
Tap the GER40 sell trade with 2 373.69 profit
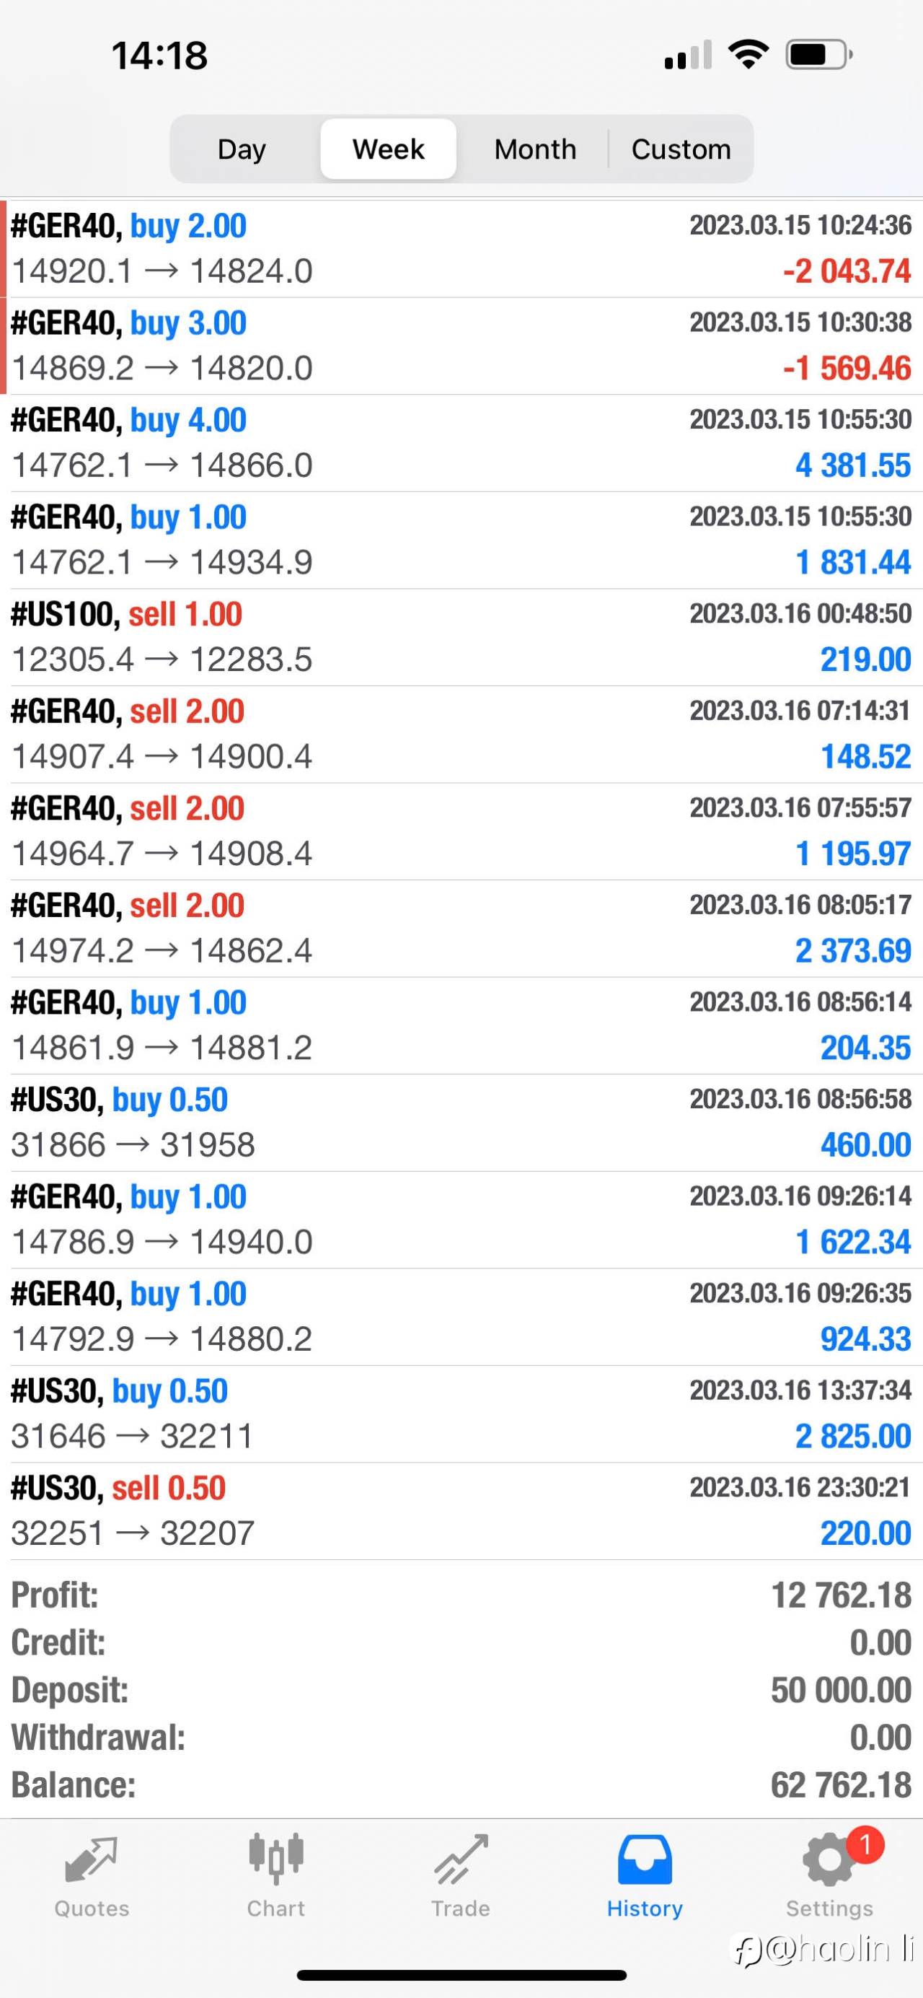tap(461, 929)
